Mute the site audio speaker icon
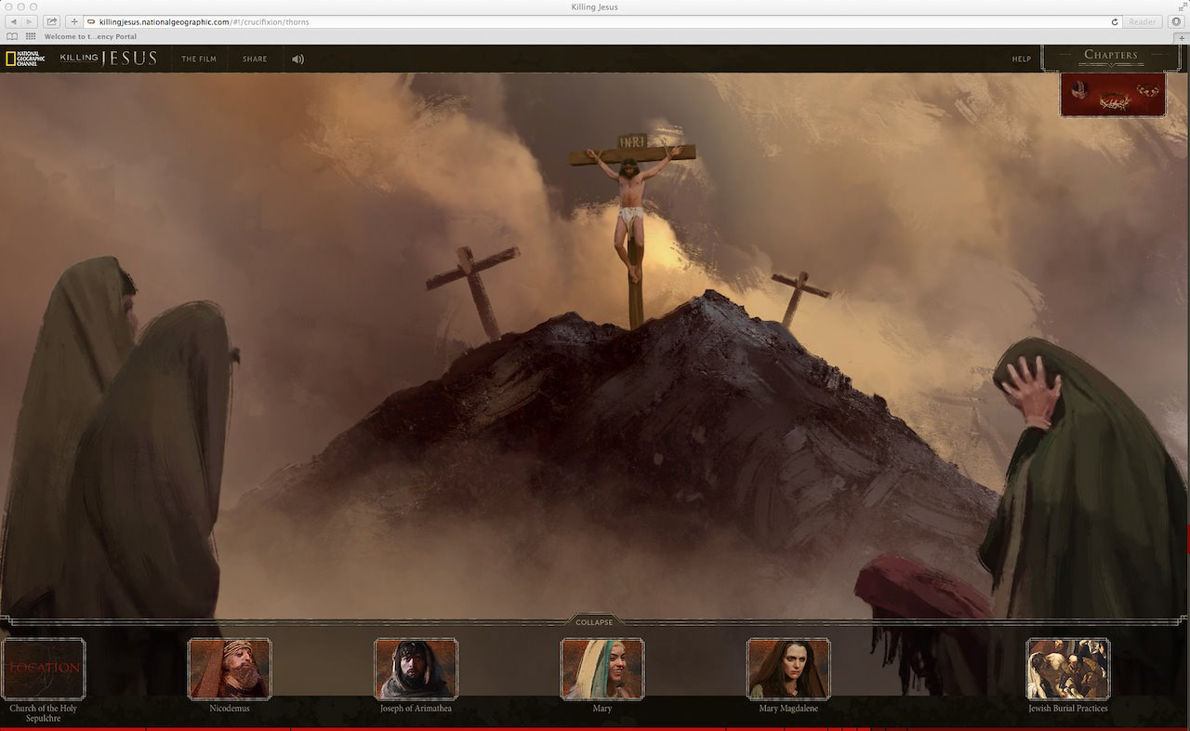Image resolution: width=1190 pixels, height=731 pixels. pos(297,59)
